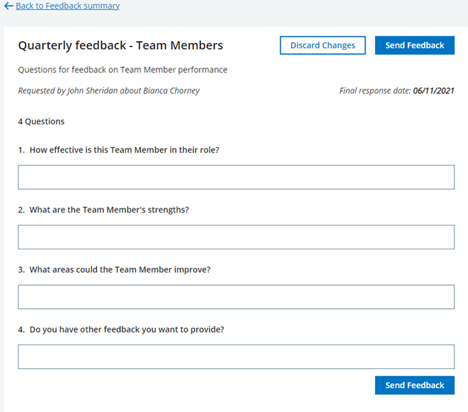The image size is (468, 412).
Task: Click question 4 label about other feedback
Action: pyautogui.click(x=126, y=329)
